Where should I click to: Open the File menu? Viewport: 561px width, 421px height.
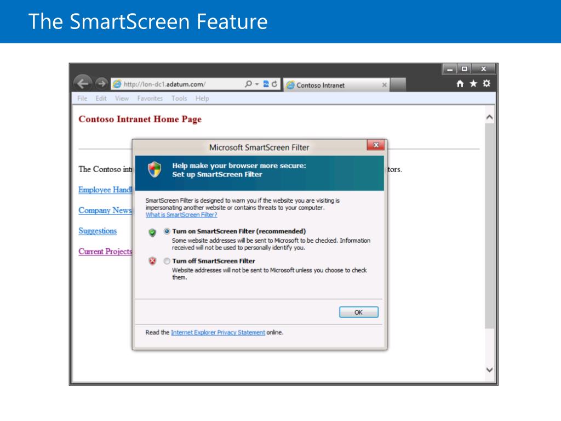click(82, 99)
